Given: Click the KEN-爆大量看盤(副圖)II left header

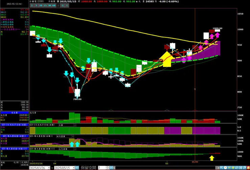Looking at the screenshot, I should [x=14, y=136].
